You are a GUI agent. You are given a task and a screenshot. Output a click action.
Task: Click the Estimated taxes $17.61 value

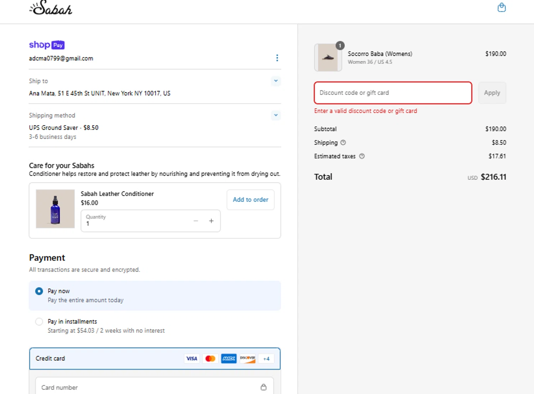pyautogui.click(x=497, y=156)
